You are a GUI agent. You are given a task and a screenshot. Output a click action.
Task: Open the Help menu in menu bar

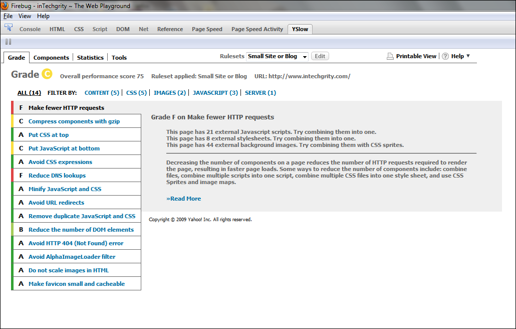point(43,16)
